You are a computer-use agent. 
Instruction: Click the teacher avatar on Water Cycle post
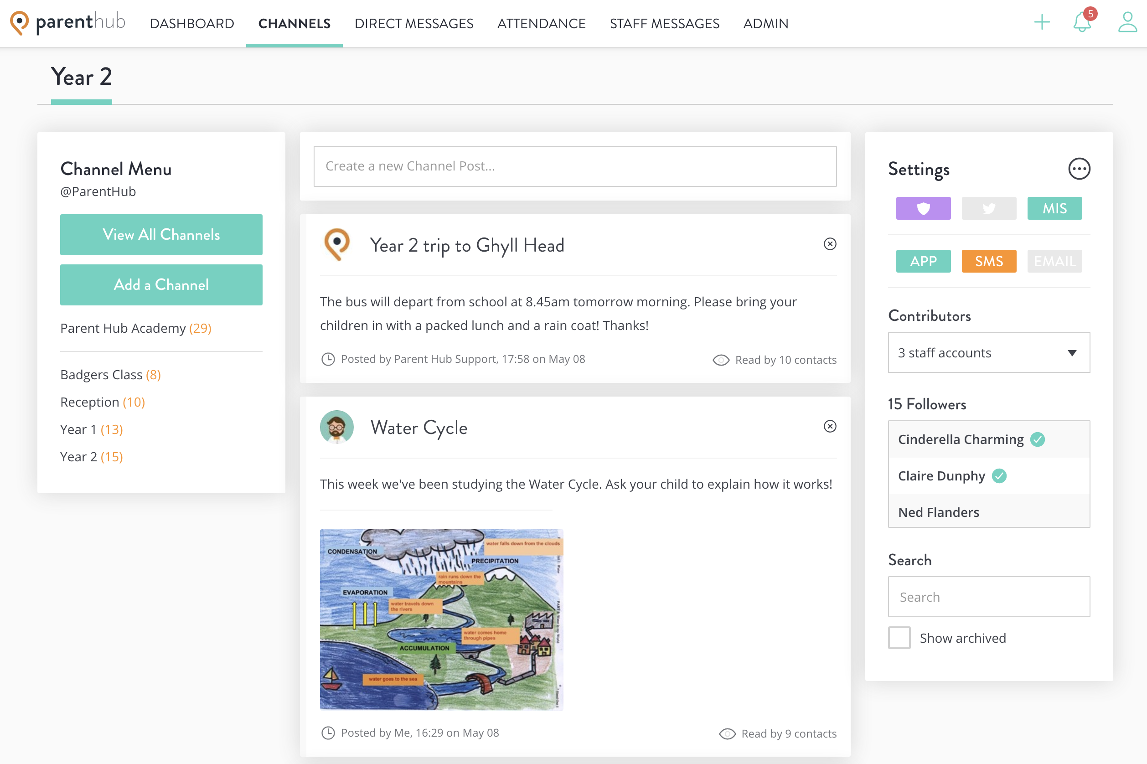coord(337,427)
